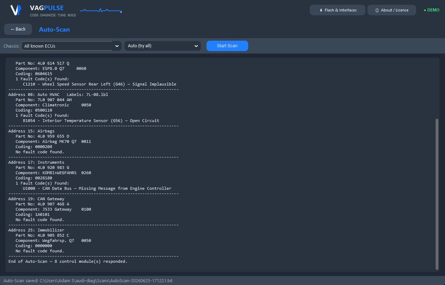Select the Part No: 4L0 905 852 C line

tap(42, 235)
